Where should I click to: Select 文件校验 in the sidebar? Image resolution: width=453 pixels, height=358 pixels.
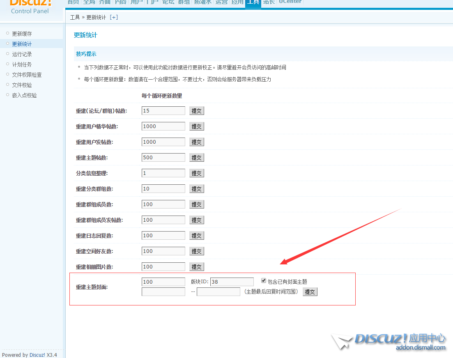click(22, 85)
